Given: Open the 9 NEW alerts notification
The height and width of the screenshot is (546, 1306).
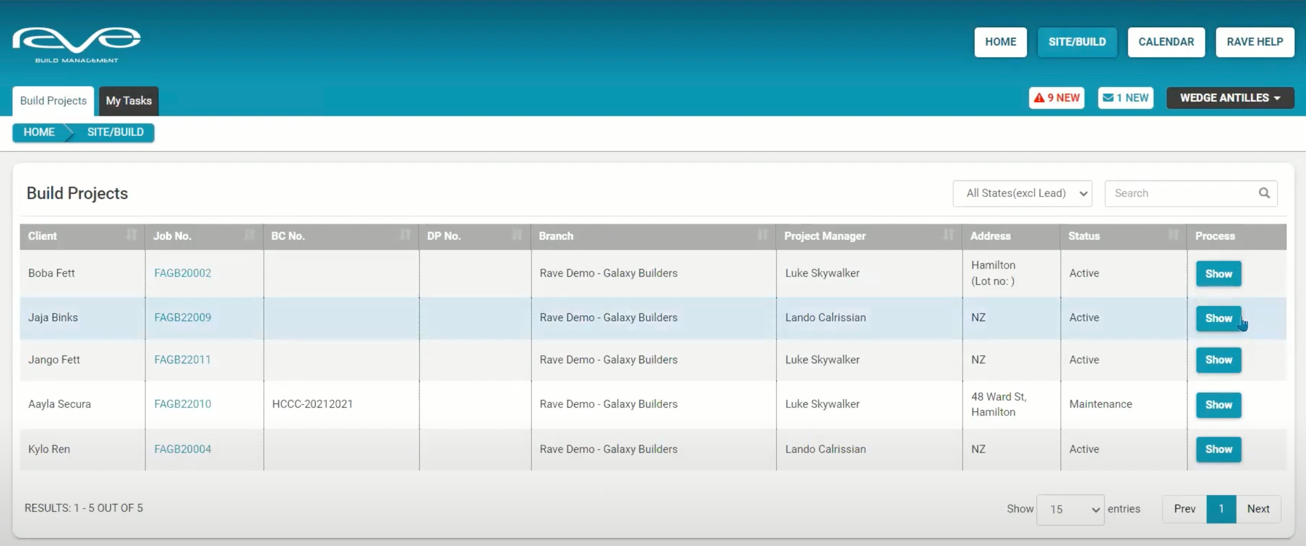Looking at the screenshot, I should [x=1056, y=98].
